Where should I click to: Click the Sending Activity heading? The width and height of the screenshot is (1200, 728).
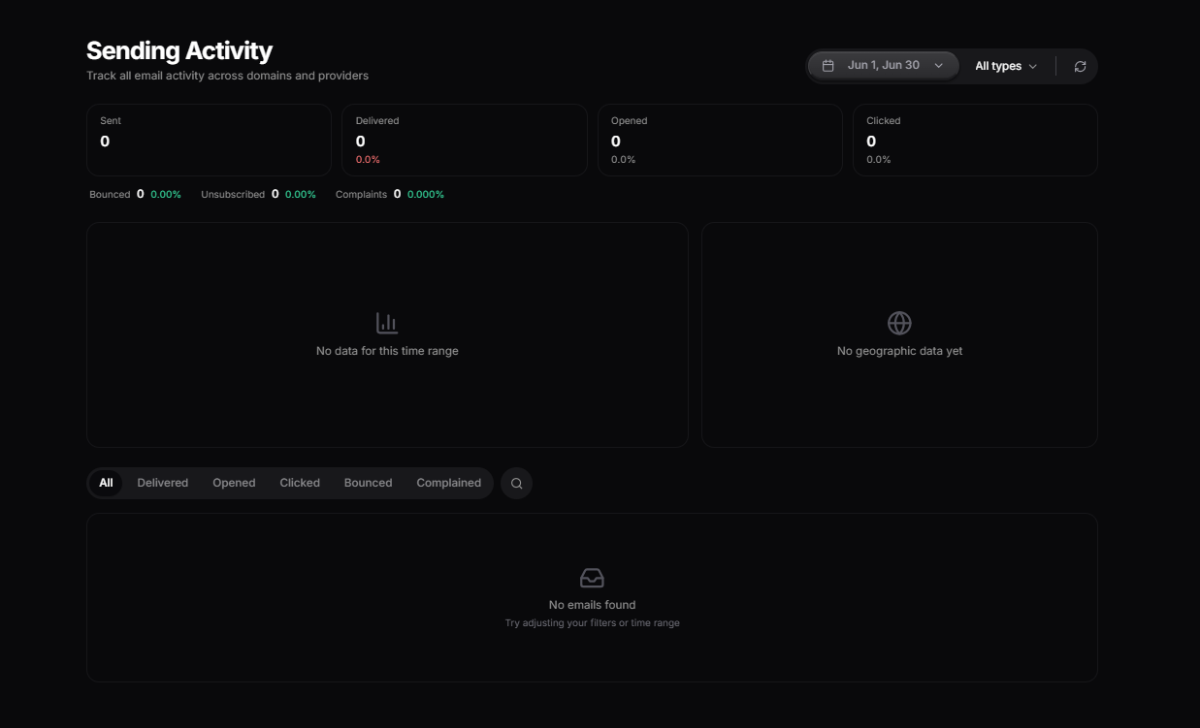coord(179,50)
